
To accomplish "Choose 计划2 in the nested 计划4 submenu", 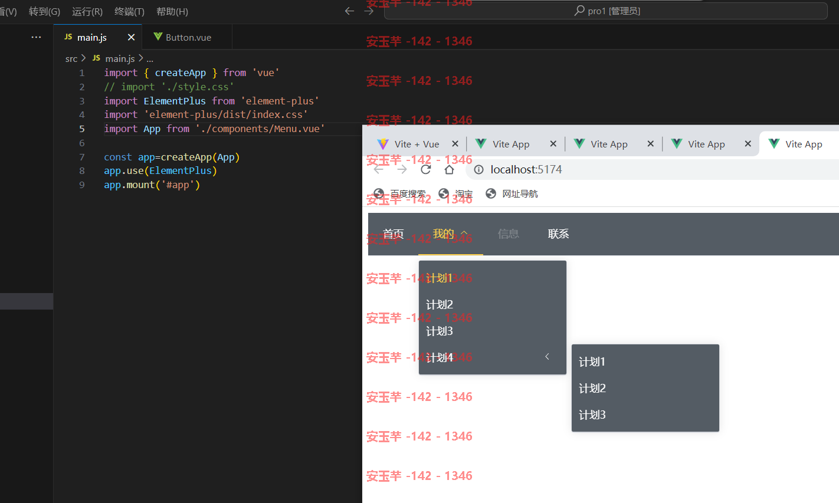I will pos(645,388).
